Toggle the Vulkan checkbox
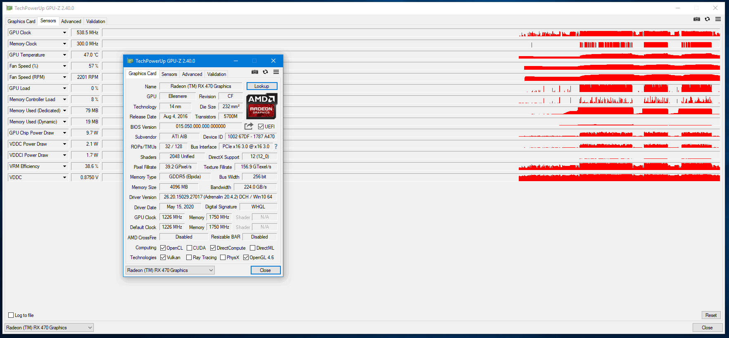This screenshot has height=338, width=729. tap(163, 258)
